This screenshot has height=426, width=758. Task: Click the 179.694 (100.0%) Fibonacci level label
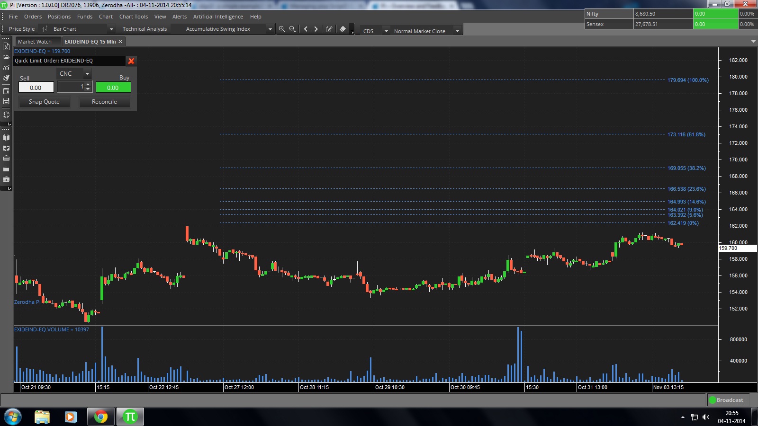point(688,80)
